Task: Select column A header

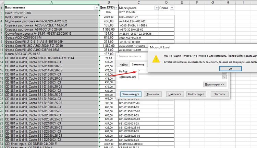Action: [51, 2]
